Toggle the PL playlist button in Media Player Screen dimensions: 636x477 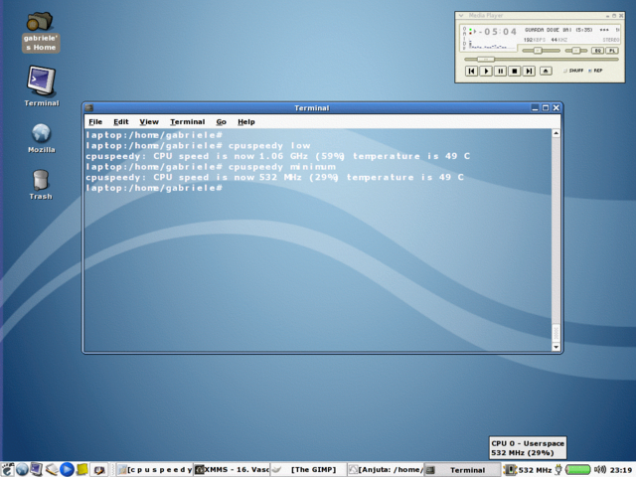612,51
